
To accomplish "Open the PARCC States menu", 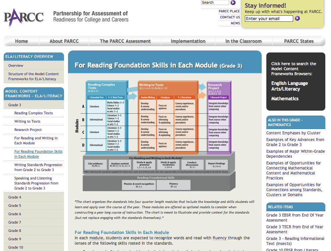I will 299,41.
